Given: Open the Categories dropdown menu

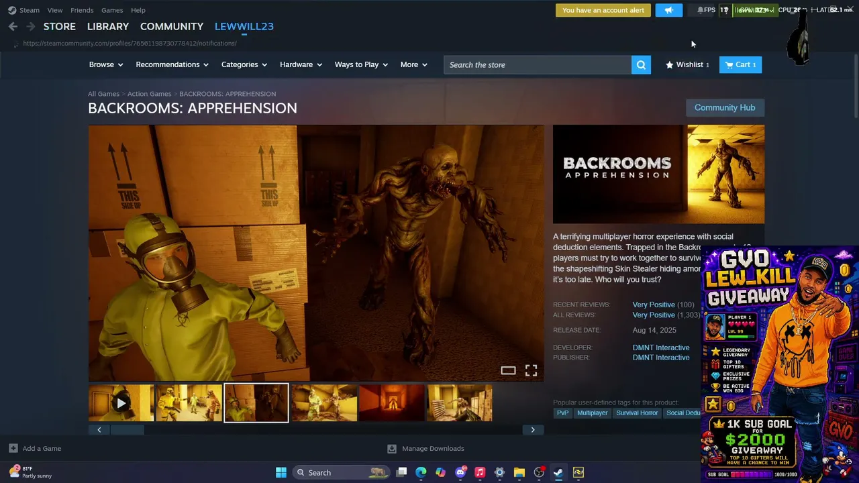Looking at the screenshot, I should coord(244,64).
